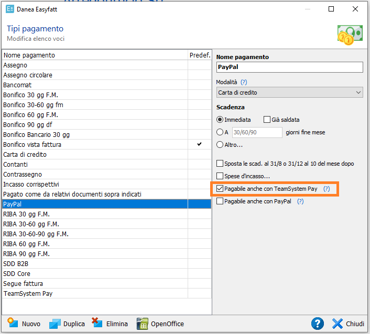Select Bonifico 30-60 gg fm row

(107, 105)
